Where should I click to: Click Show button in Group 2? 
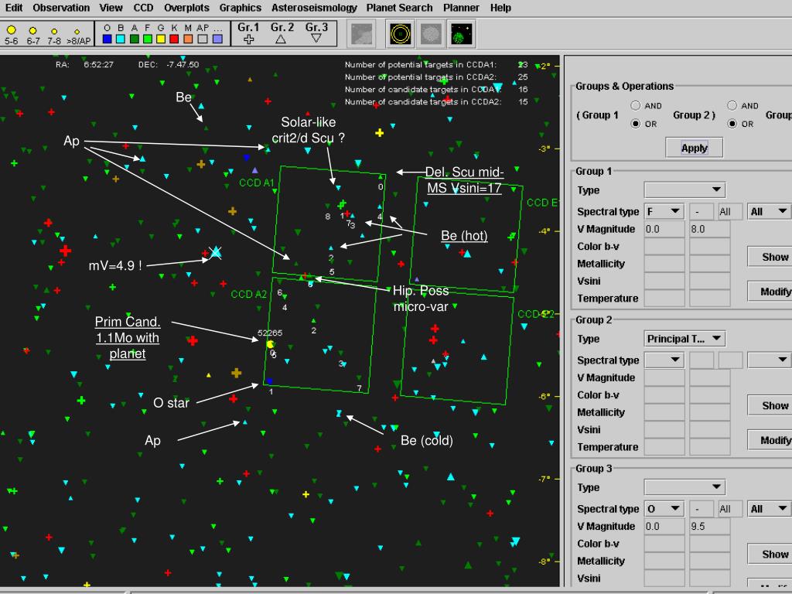tap(770, 405)
